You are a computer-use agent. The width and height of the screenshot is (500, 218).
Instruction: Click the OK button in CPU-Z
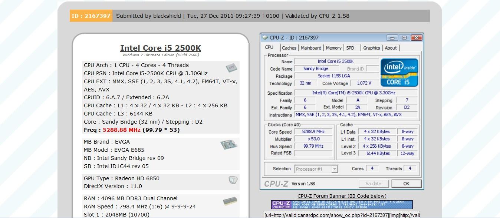point(407,184)
